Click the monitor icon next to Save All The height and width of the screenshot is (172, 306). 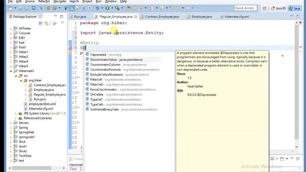(33, 8)
